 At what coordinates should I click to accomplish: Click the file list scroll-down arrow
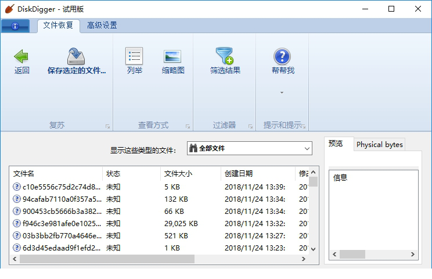pyautogui.click(x=313, y=249)
